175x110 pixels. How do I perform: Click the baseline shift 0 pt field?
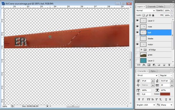point(146,94)
